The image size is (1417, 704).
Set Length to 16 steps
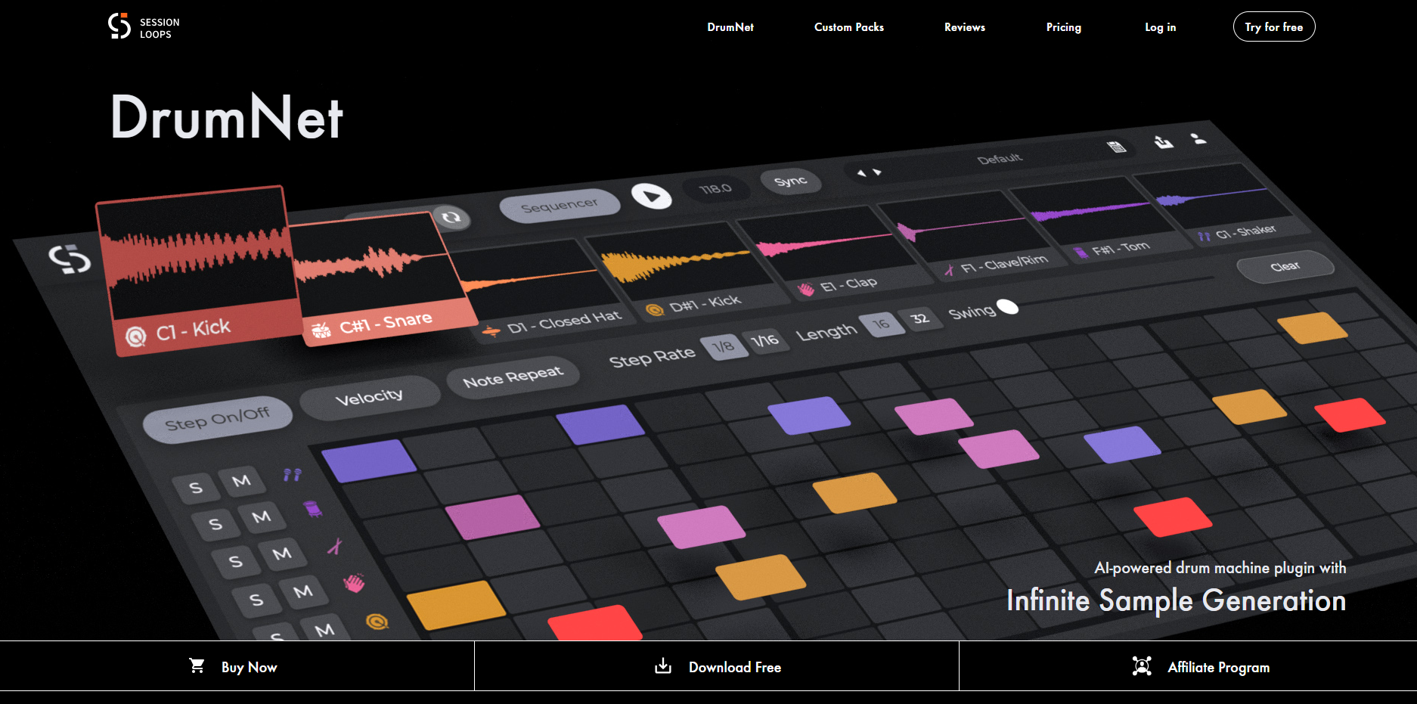[x=881, y=324]
